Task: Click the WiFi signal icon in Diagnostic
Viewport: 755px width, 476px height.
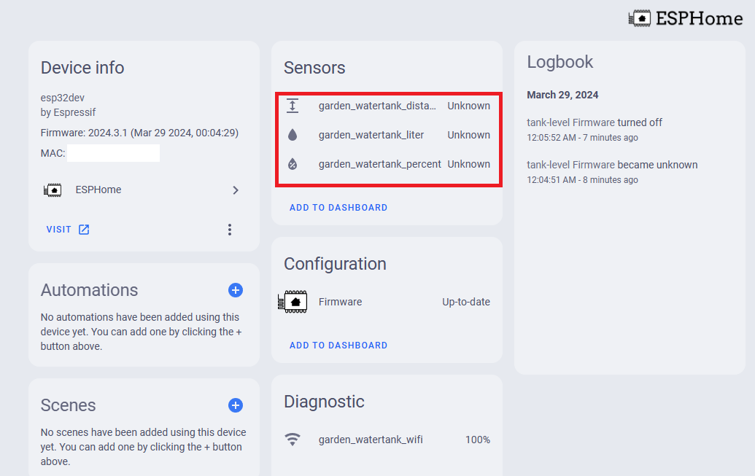Action: (x=293, y=439)
